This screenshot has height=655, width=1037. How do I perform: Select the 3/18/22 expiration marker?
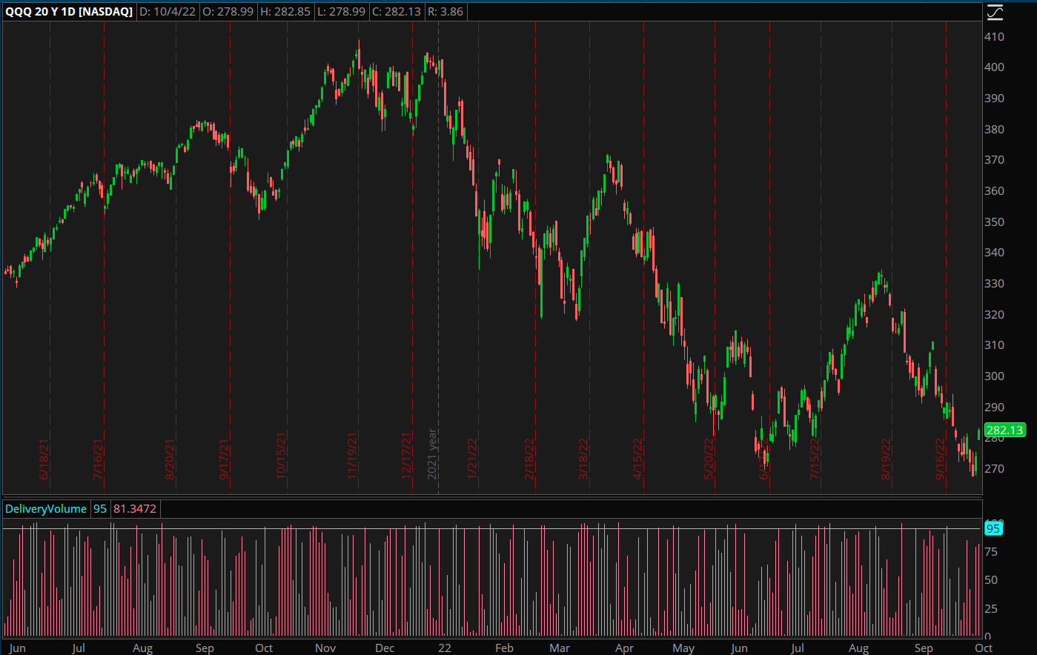pos(583,459)
